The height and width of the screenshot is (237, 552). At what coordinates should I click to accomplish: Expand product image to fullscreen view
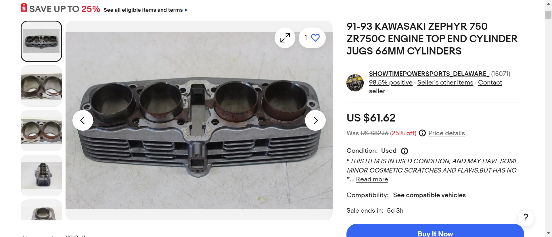coord(285,38)
